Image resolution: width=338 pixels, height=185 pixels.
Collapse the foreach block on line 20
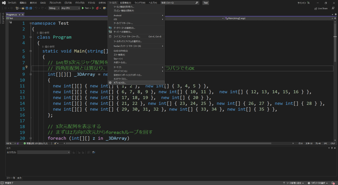31,138
